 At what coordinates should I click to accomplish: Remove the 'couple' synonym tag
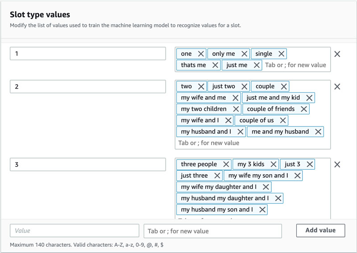point(284,86)
